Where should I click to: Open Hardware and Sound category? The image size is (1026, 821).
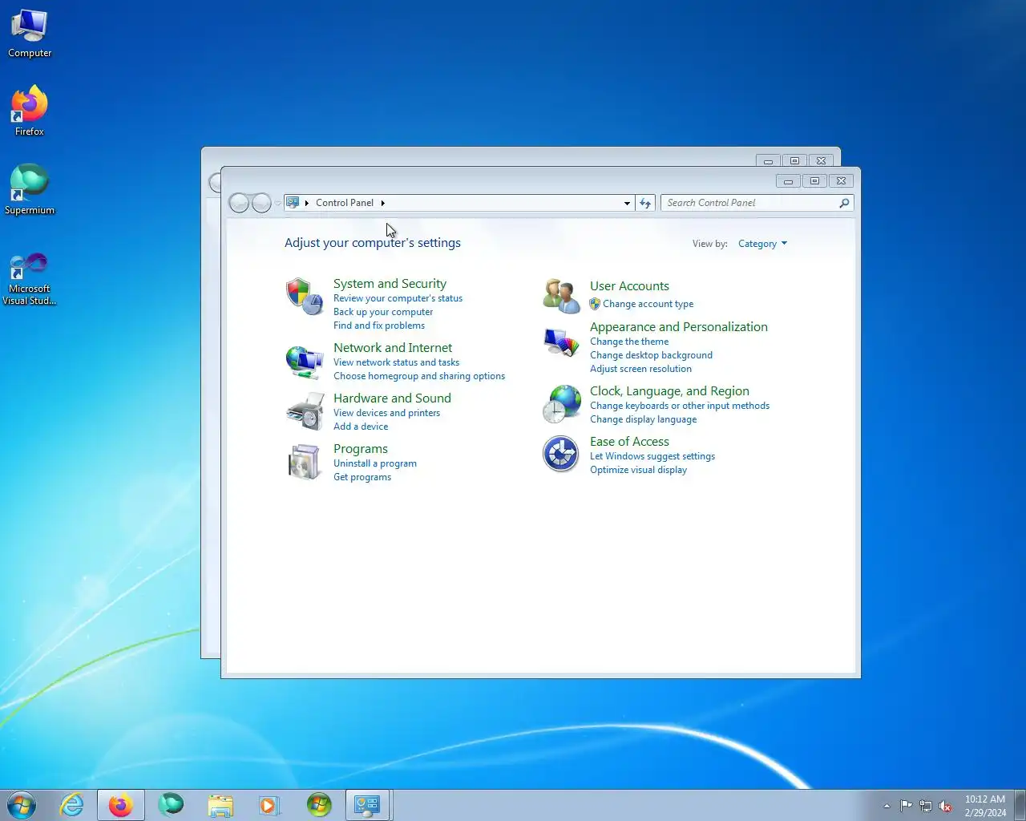coord(392,398)
